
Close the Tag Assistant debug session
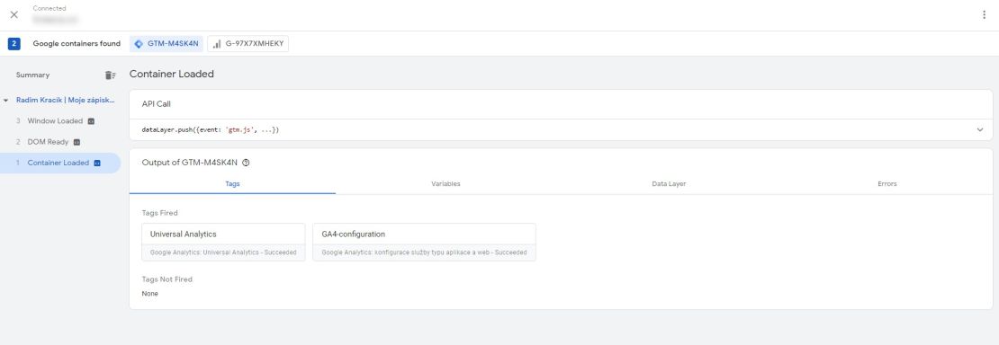14,14
